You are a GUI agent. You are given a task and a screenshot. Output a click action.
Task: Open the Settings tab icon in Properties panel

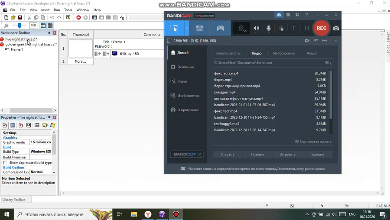[4, 125]
